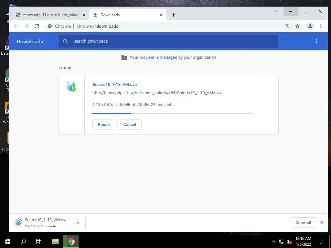Open the Windows Start menu
This screenshot has height=248, width=331.
pos(8,242)
